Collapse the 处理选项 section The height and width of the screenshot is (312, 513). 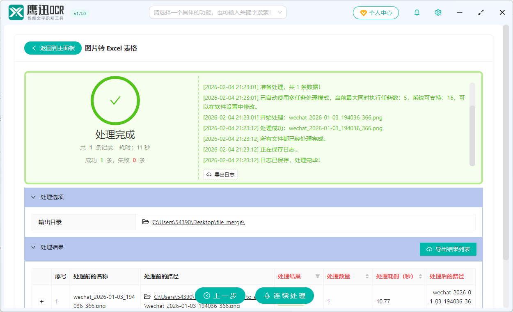click(34, 197)
